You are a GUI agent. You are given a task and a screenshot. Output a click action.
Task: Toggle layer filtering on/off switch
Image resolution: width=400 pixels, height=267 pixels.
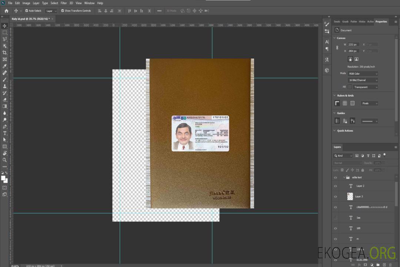click(384, 155)
